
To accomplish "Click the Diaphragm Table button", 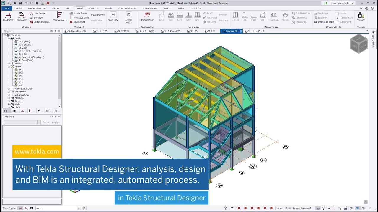I will (324, 22).
